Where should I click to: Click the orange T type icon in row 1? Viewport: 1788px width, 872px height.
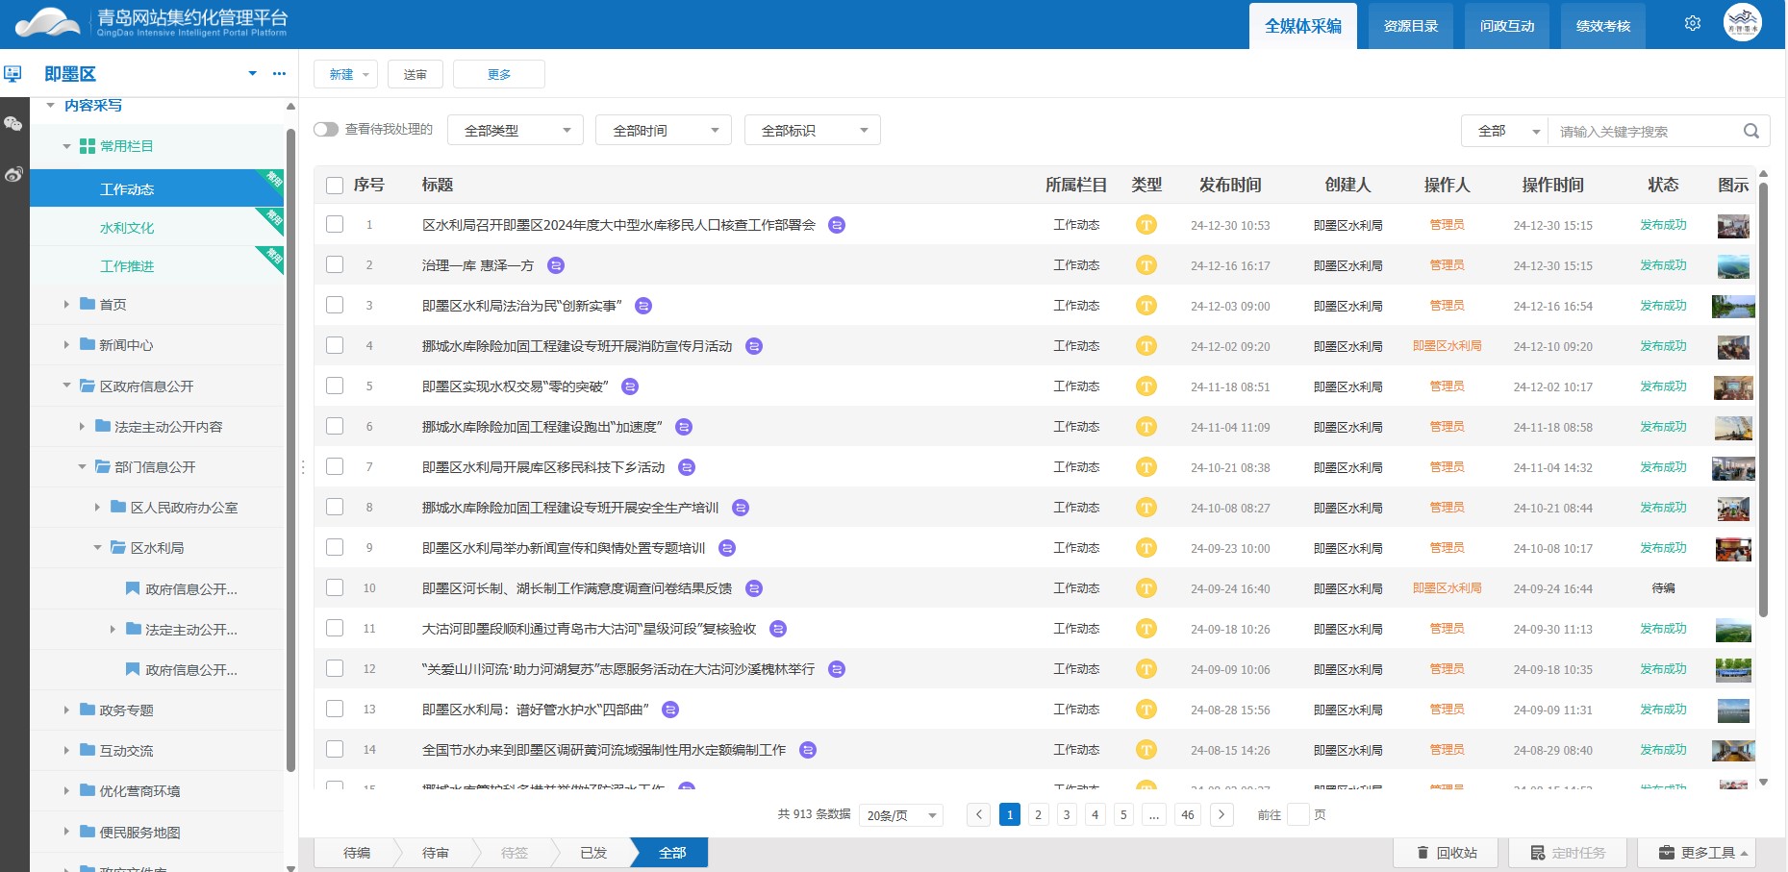pyautogui.click(x=1146, y=225)
